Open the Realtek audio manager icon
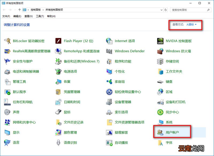214x156 pixels. (7, 51)
